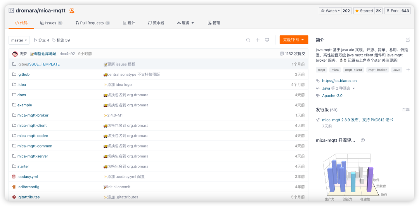Click the help icon next to 开源评估
419x206 pixels.
(363, 140)
